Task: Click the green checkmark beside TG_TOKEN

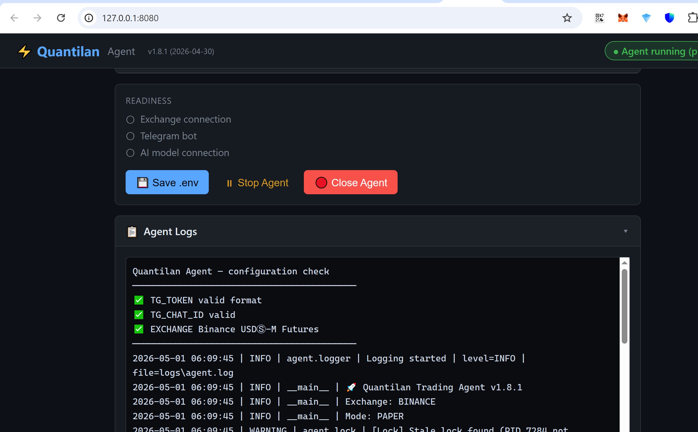Action: (139, 300)
